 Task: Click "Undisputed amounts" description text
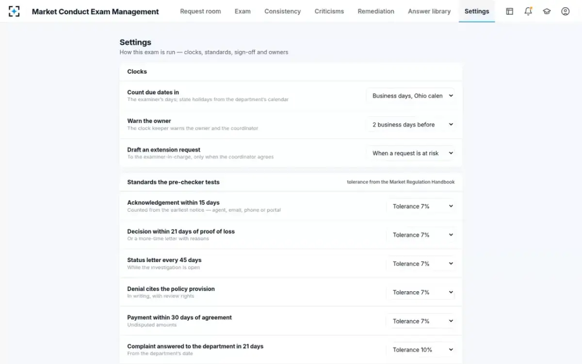152,325
